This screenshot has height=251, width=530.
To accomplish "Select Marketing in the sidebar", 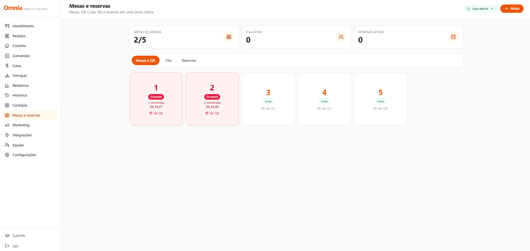I will click(29, 125).
